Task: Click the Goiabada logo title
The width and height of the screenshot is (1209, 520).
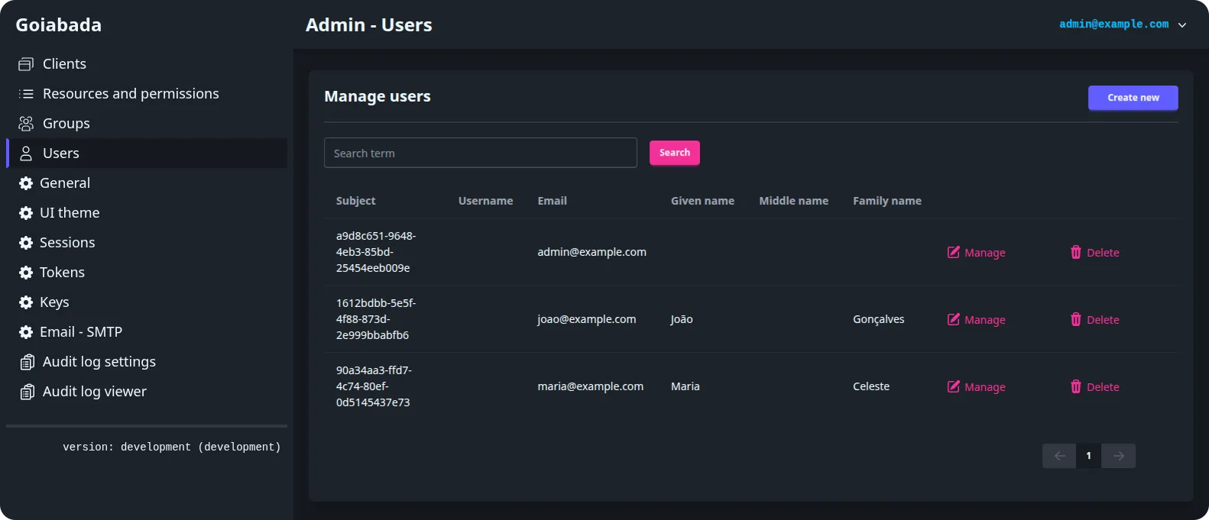Action: [59, 25]
